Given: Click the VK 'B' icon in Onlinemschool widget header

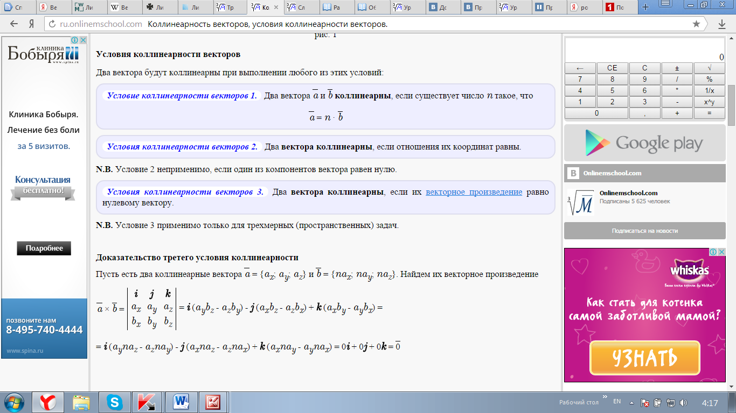Looking at the screenshot, I should click(573, 173).
